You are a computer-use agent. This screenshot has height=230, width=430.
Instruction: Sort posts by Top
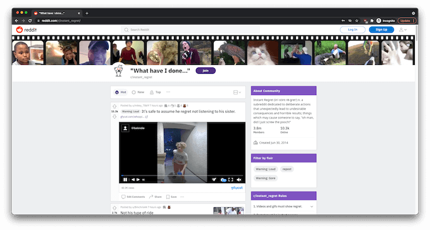(155, 93)
